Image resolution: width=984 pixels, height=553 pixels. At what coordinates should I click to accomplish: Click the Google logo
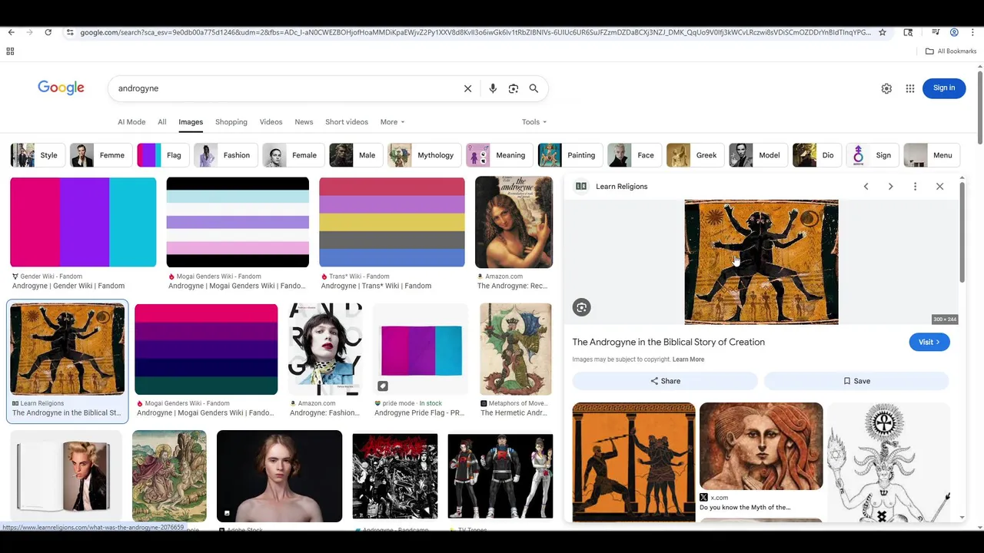click(x=61, y=88)
